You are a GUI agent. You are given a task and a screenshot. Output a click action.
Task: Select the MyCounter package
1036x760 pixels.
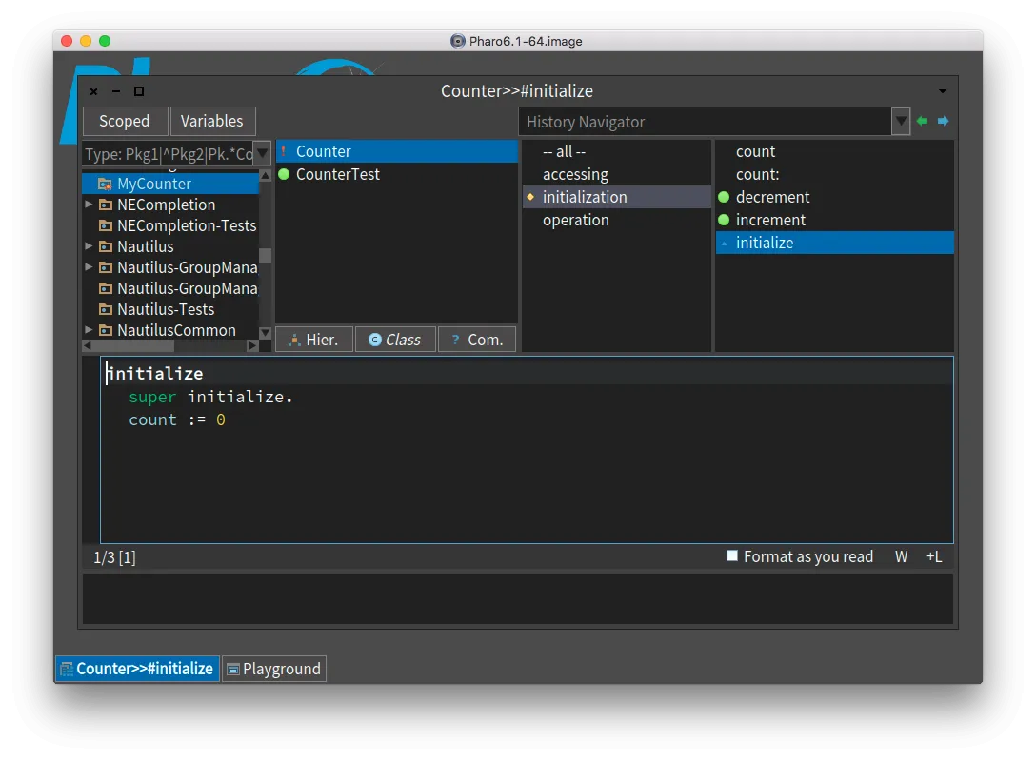click(x=170, y=184)
